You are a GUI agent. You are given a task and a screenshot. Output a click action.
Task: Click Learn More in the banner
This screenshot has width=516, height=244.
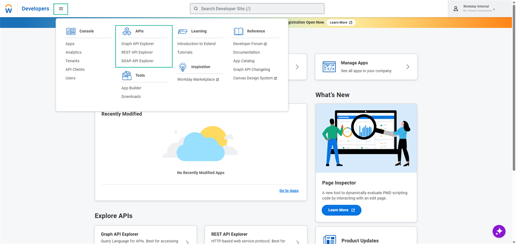(341, 22)
